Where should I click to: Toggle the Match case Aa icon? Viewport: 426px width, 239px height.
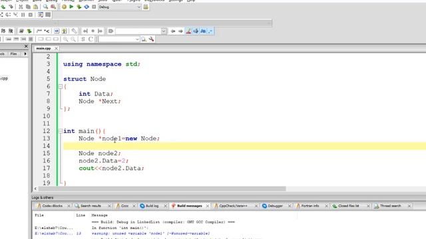pyautogui.click(x=203, y=31)
